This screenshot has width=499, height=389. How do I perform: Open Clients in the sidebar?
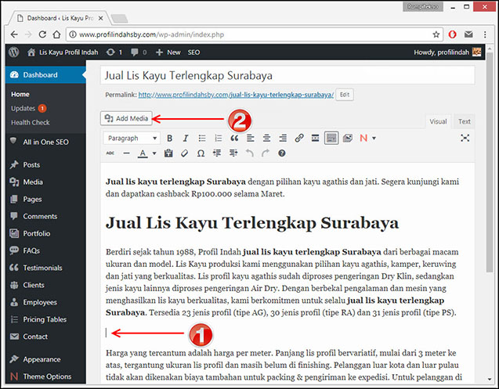point(45,285)
